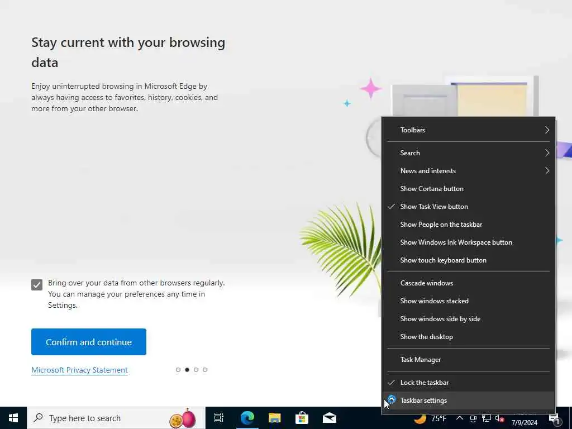Click the Type here to search box
The width and height of the screenshot is (572, 429).
coord(116,418)
